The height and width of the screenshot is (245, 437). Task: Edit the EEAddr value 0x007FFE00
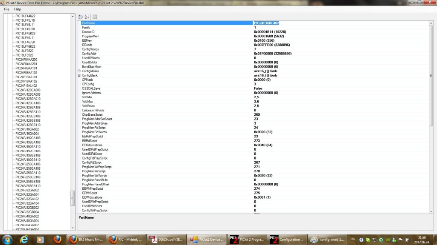tap(272, 45)
